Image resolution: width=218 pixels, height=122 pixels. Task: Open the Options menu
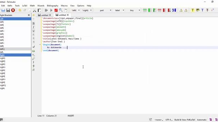pos(81,6)
